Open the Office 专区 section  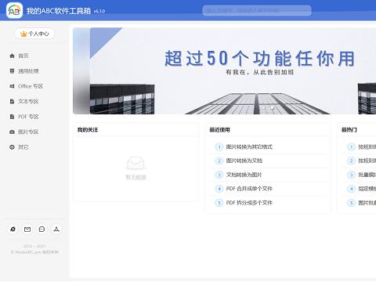click(x=26, y=86)
